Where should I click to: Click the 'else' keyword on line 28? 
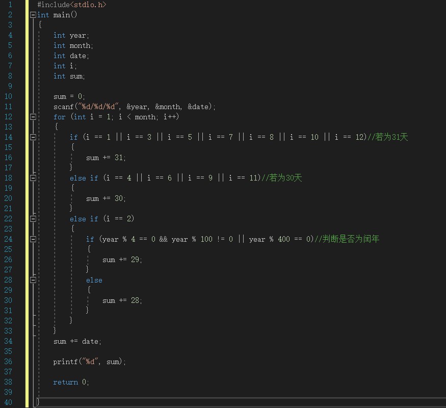click(94, 280)
